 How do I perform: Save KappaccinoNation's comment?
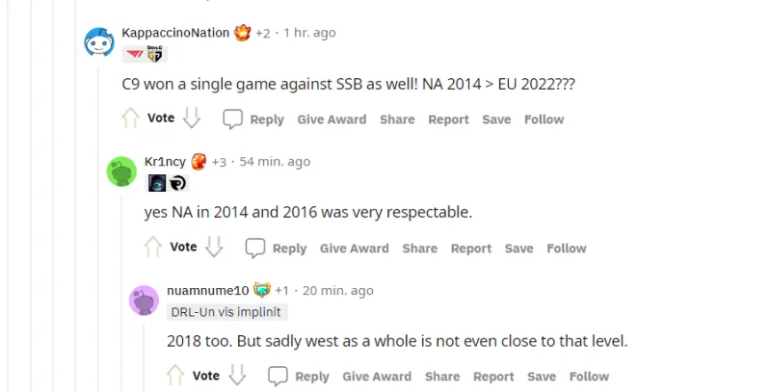coord(496,119)
